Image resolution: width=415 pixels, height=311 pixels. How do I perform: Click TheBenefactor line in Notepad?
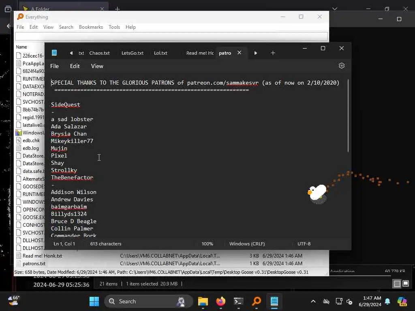[72, 178]
